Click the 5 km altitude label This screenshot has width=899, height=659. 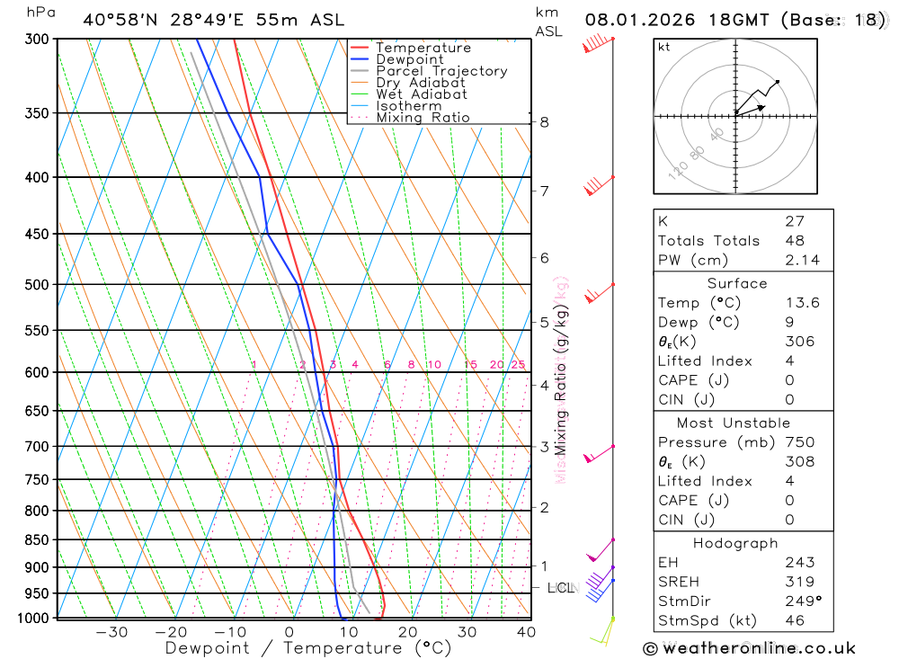[544, 323]
